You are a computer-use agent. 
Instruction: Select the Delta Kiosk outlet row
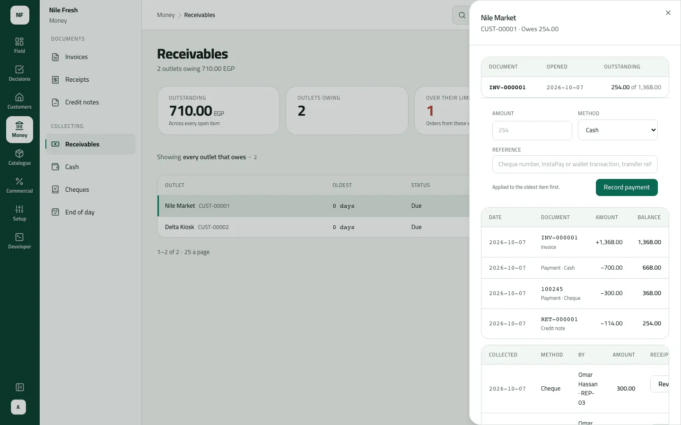tap(314, 227)
